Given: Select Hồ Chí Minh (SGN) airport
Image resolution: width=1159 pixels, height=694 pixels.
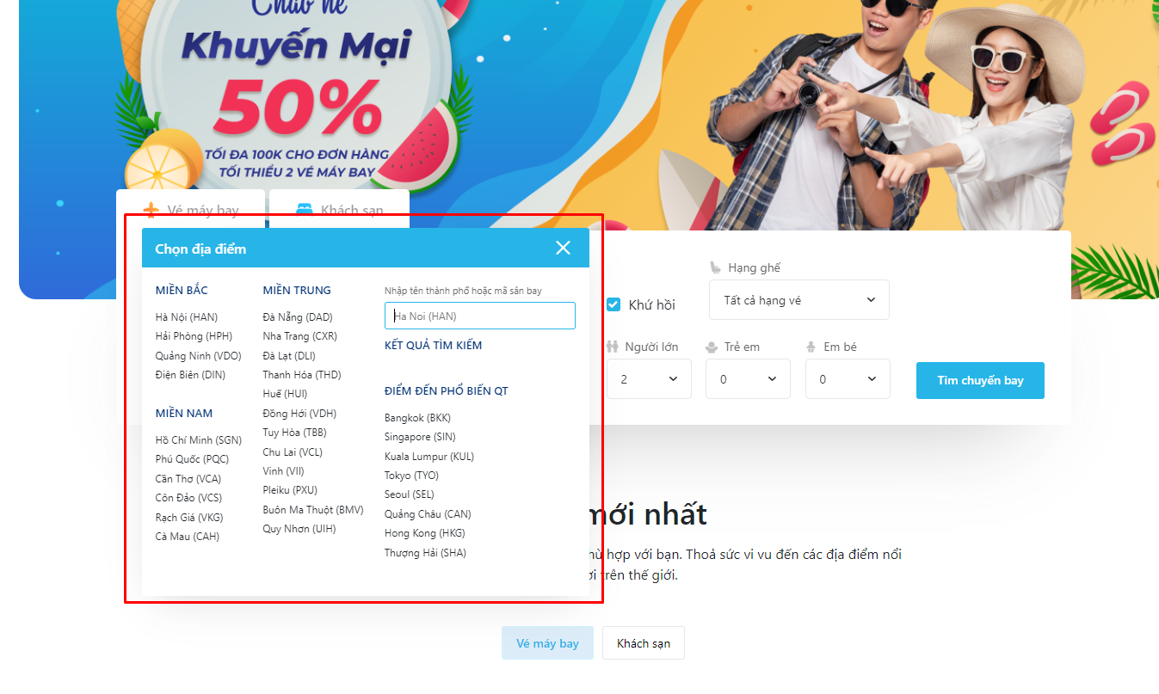Looking at the screenshot, I should [x=198, y=440].
